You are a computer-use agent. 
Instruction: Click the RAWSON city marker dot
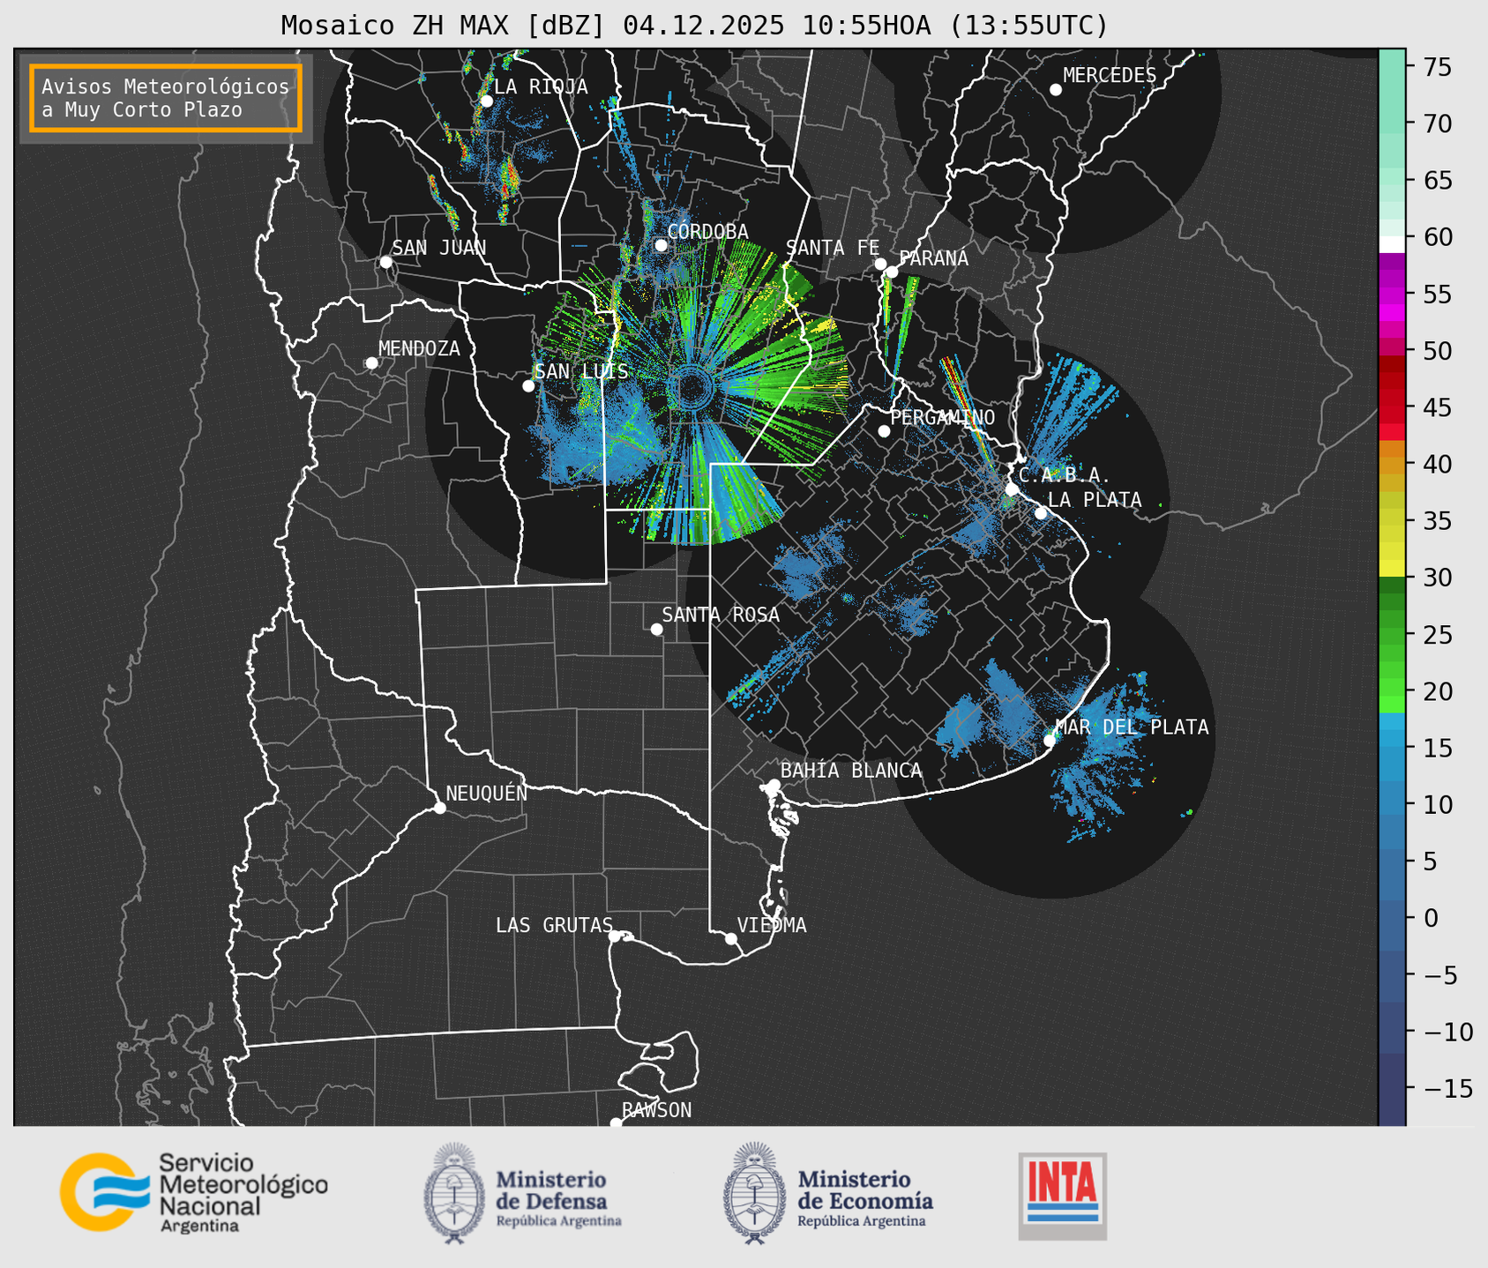pyautogui.click(x=616, y=1123)
